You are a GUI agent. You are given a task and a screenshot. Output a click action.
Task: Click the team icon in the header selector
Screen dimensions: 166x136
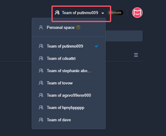click(x=57, y=13)
